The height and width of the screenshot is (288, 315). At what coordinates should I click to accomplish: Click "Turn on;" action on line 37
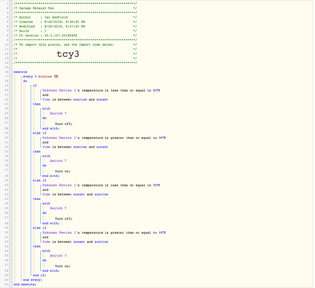(62, 171)
